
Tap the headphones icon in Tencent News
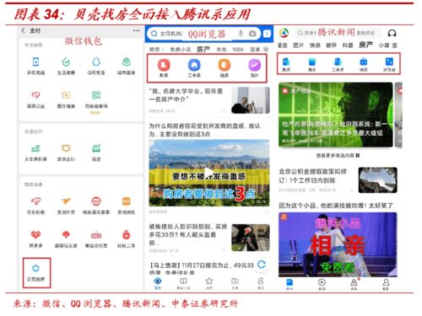click(392, 33)
